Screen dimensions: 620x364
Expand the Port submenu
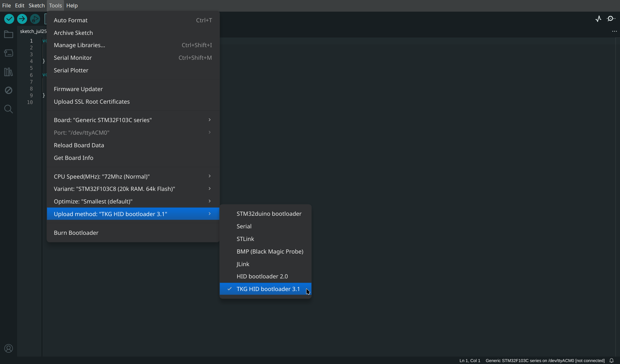click(133, 133)
